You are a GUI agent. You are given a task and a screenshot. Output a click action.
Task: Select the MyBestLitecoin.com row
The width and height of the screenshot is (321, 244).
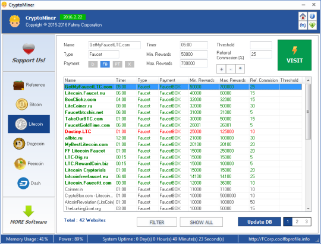click(183, 145)
